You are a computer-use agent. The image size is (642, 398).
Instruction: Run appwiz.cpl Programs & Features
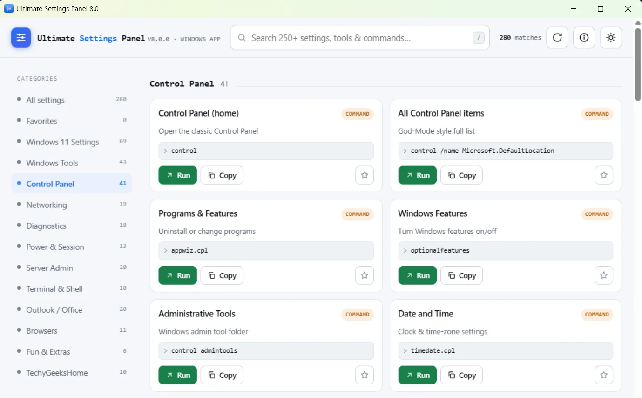point(178,275)
